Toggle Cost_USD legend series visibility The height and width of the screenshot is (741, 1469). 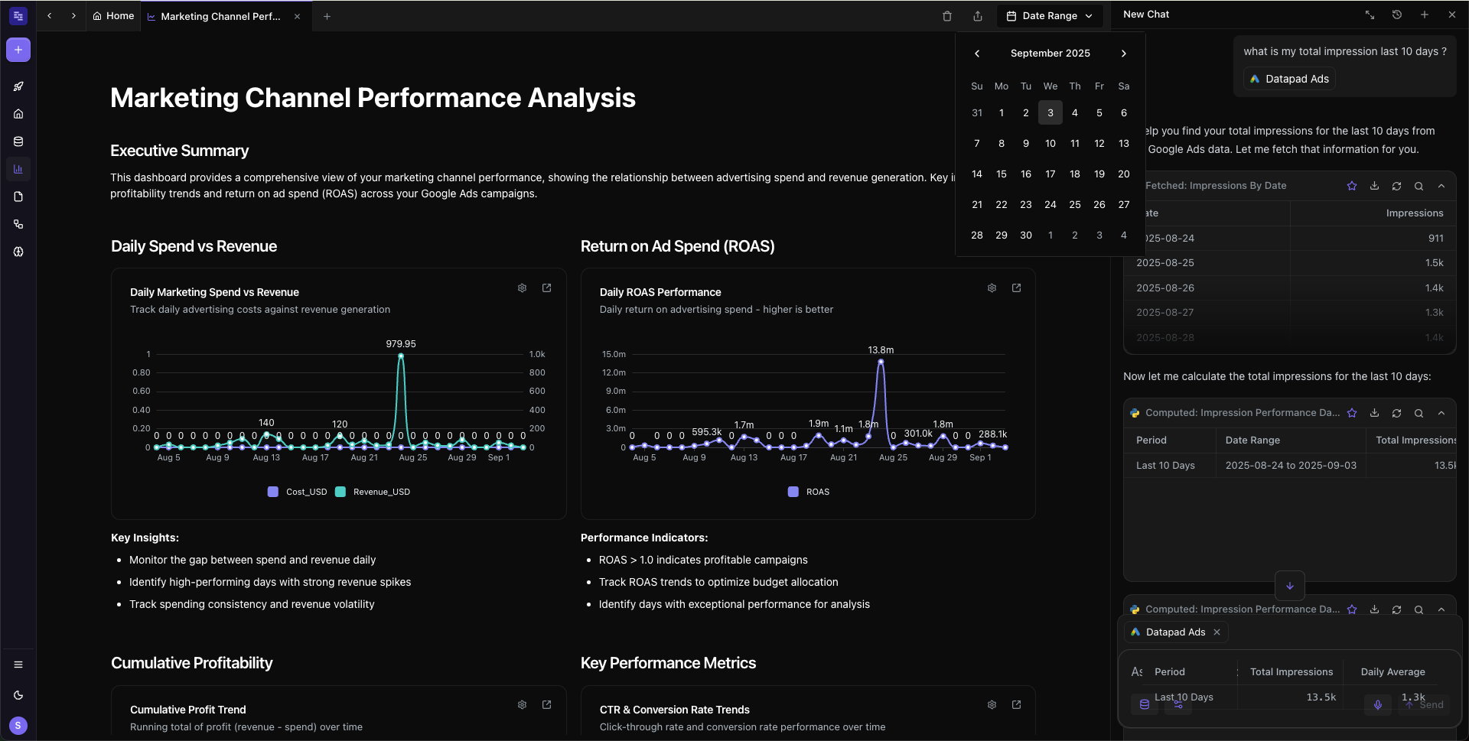[298, 492]
